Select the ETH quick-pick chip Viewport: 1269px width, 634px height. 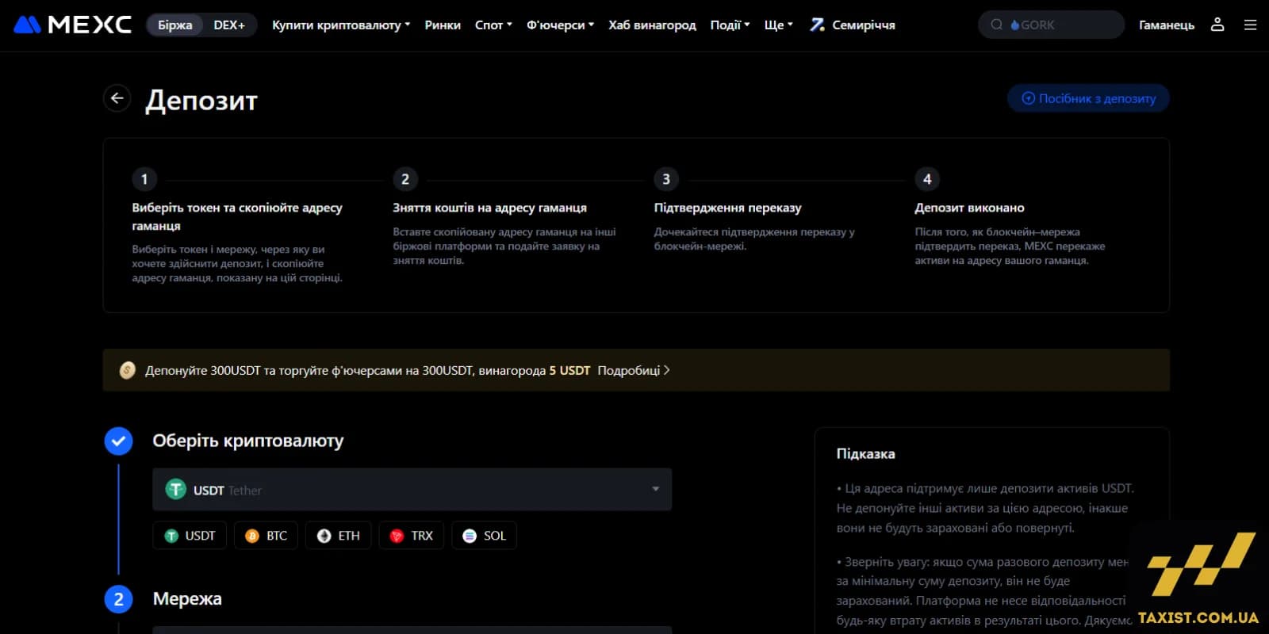point(339,536)
